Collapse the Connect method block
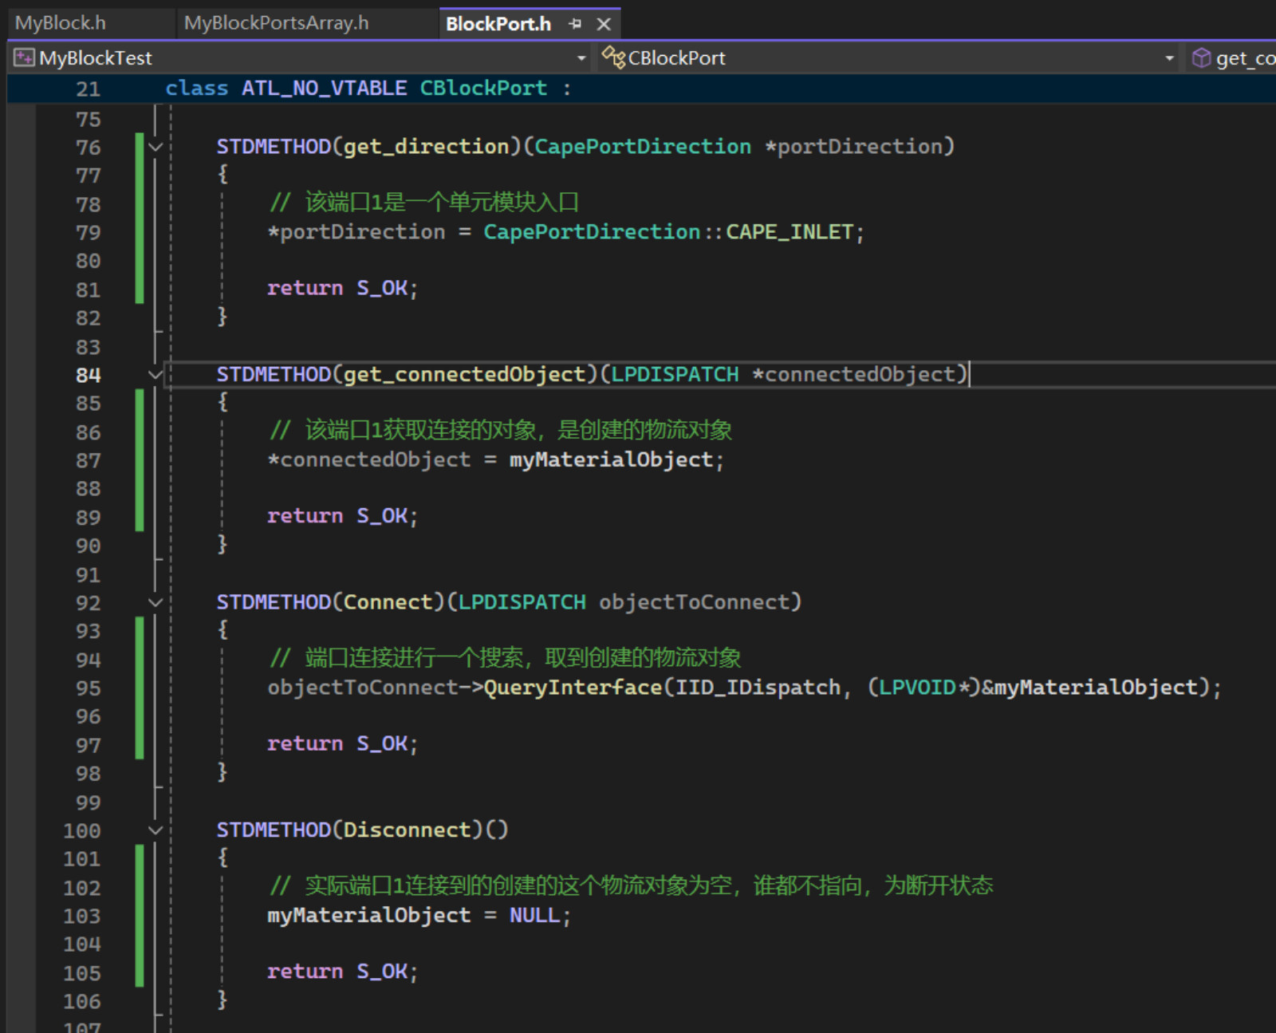This screenshot has width=1276, height=1033. pos(156,602)
